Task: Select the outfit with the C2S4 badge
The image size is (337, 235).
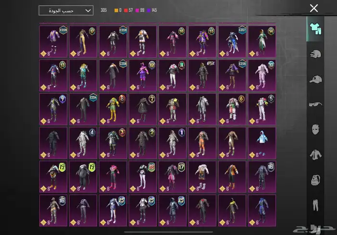Action: pyautogui.click(x=83, y=109)
